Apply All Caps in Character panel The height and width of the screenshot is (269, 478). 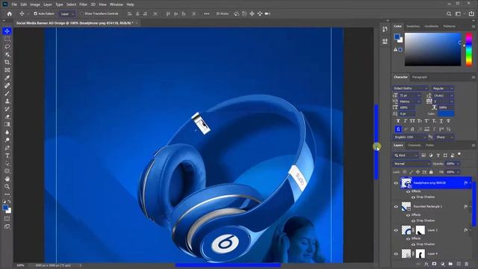[412, 121]
